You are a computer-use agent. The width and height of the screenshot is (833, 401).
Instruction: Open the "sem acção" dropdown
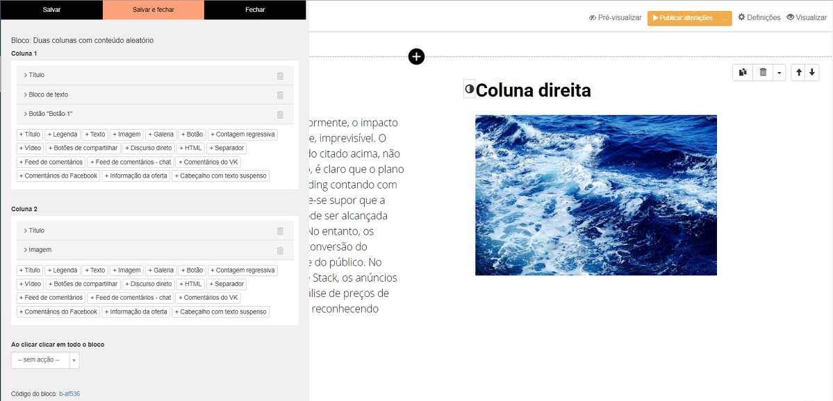coord(45,360)
